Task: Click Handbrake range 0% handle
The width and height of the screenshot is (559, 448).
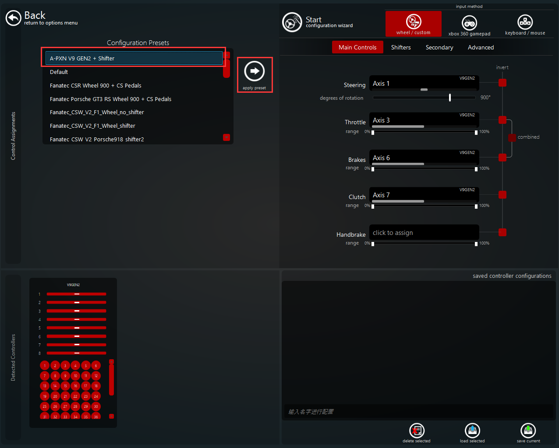Action: click(x=373, y=244)
